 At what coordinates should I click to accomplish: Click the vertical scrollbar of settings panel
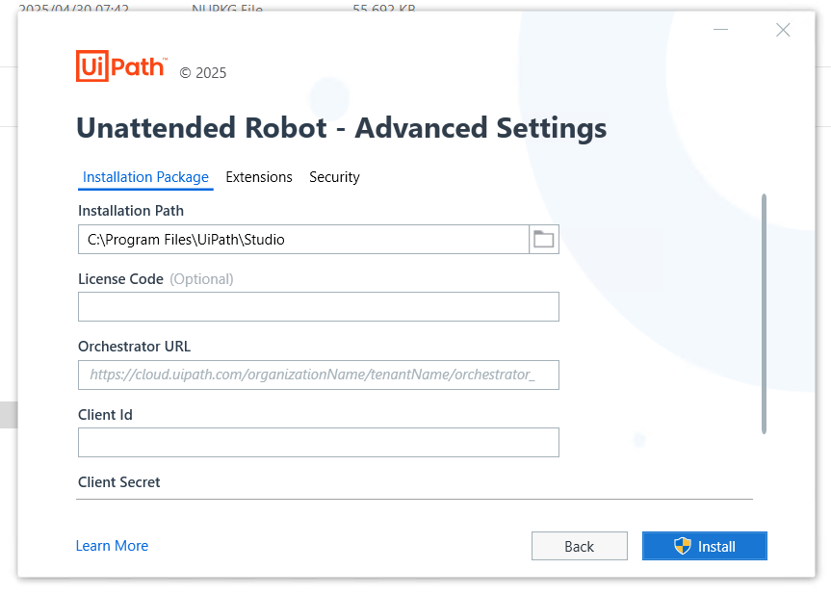(x=764, y=313)
